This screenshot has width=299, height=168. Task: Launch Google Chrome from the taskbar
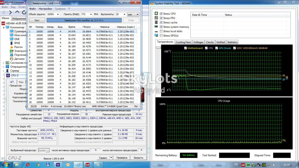click(x=38, y=164)
